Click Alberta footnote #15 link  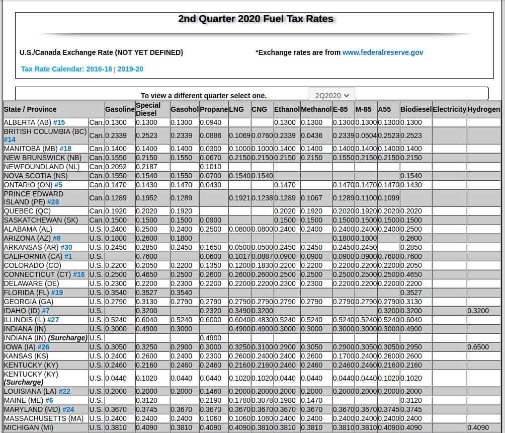(59, 122)
